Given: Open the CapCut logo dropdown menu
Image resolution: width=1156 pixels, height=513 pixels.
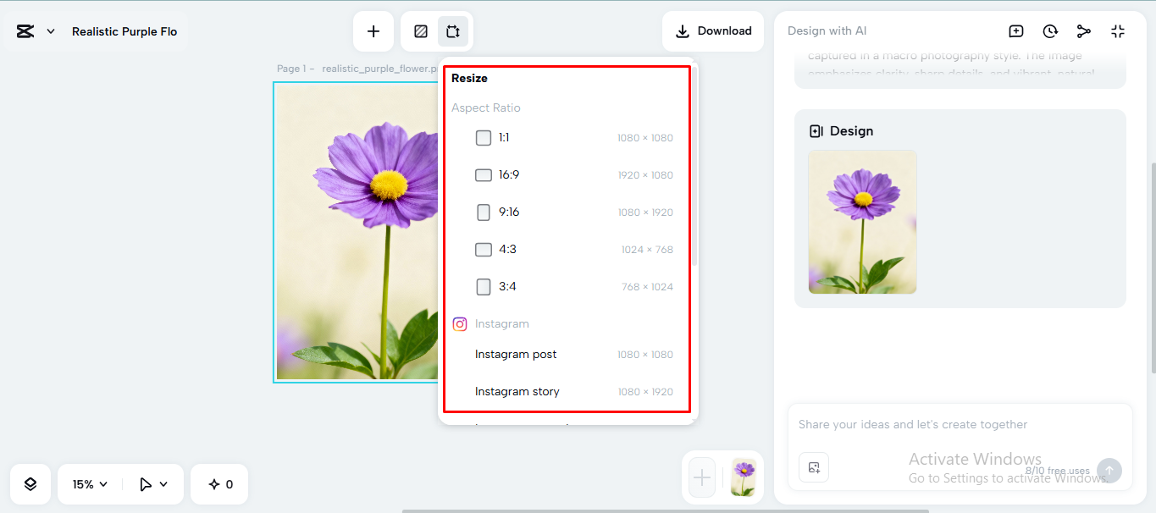Looking at the screenshot, I should pos(34,30).
